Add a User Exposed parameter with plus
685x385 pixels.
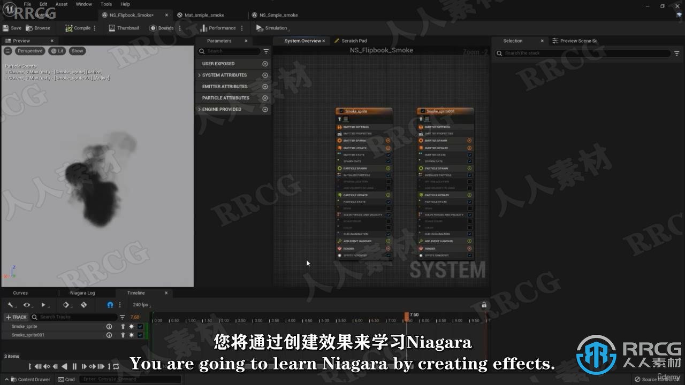(265, 64)
